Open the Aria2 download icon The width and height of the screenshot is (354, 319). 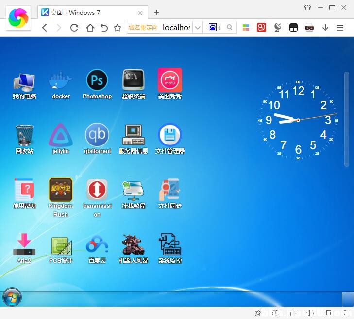pos(24,248)
